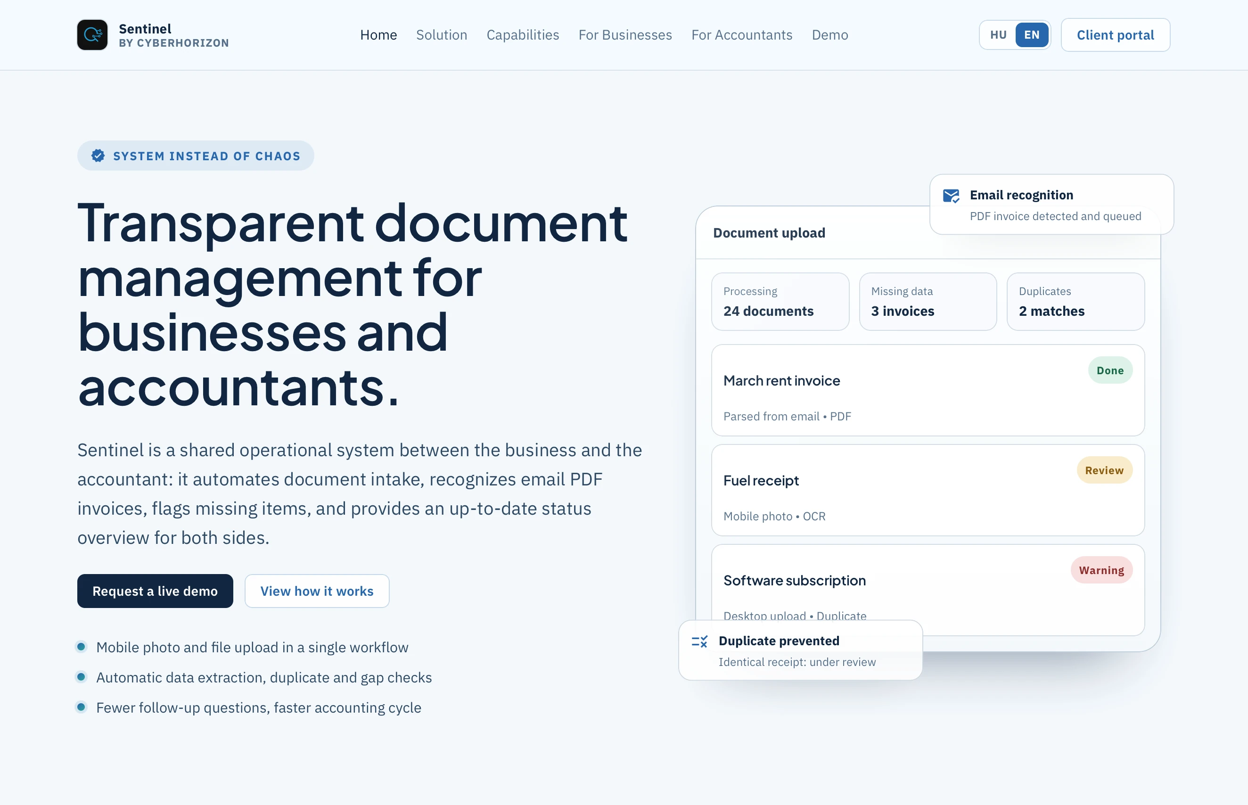This screenshot has width=1248, height=805.
Task: Click 'Fewer follow-up questions' bullet text
Action: click(x=259, y=708)
